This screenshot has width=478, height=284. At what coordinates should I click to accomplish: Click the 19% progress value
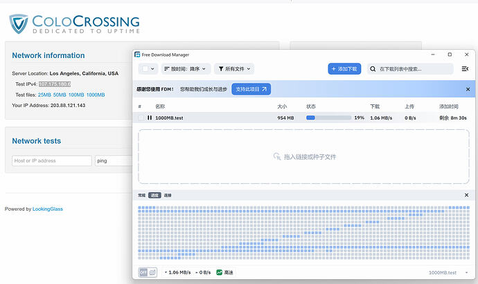tap(359, 117)
